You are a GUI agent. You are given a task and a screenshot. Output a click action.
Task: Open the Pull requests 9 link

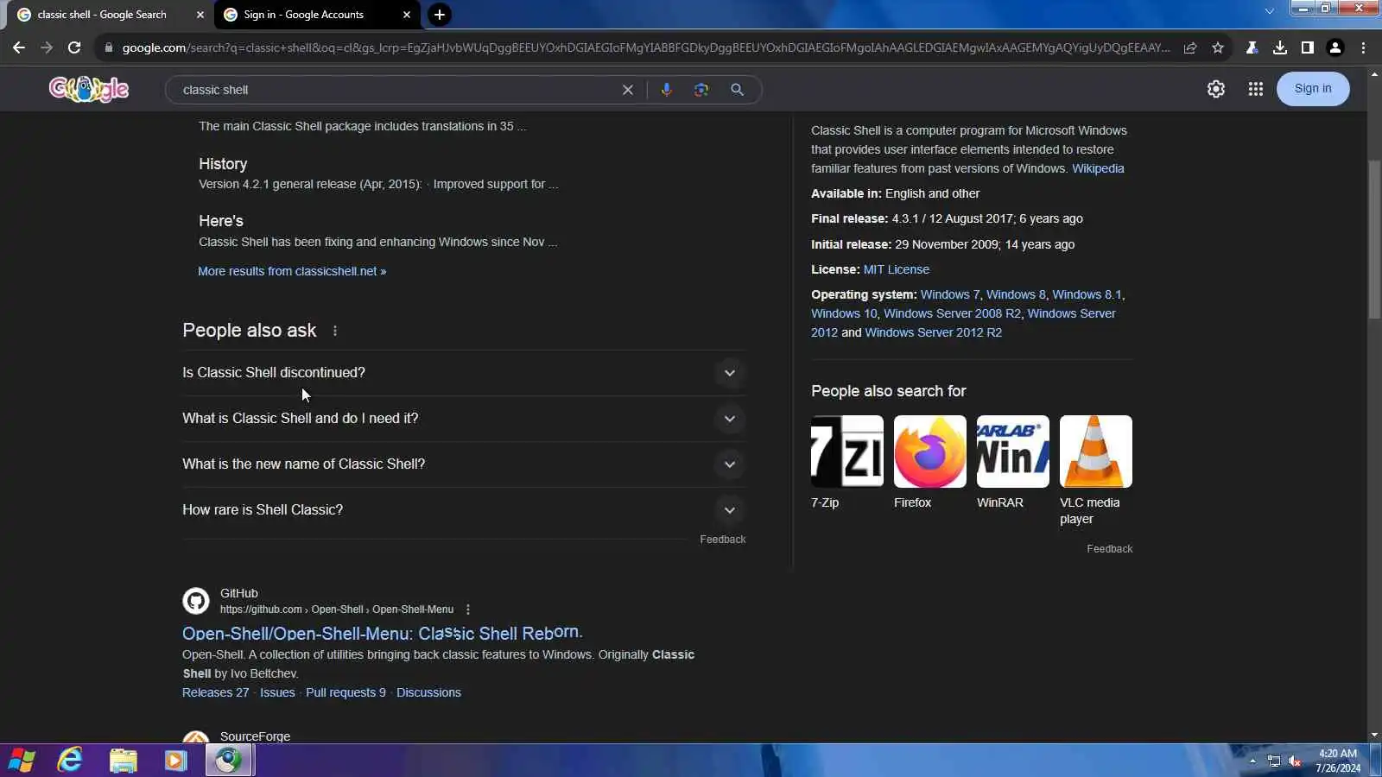pyautogui.click(x=345, y=692)
